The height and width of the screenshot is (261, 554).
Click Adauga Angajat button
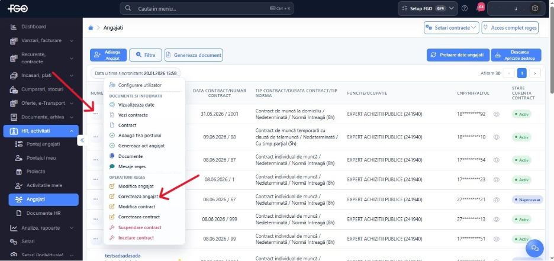coord(108,54)
